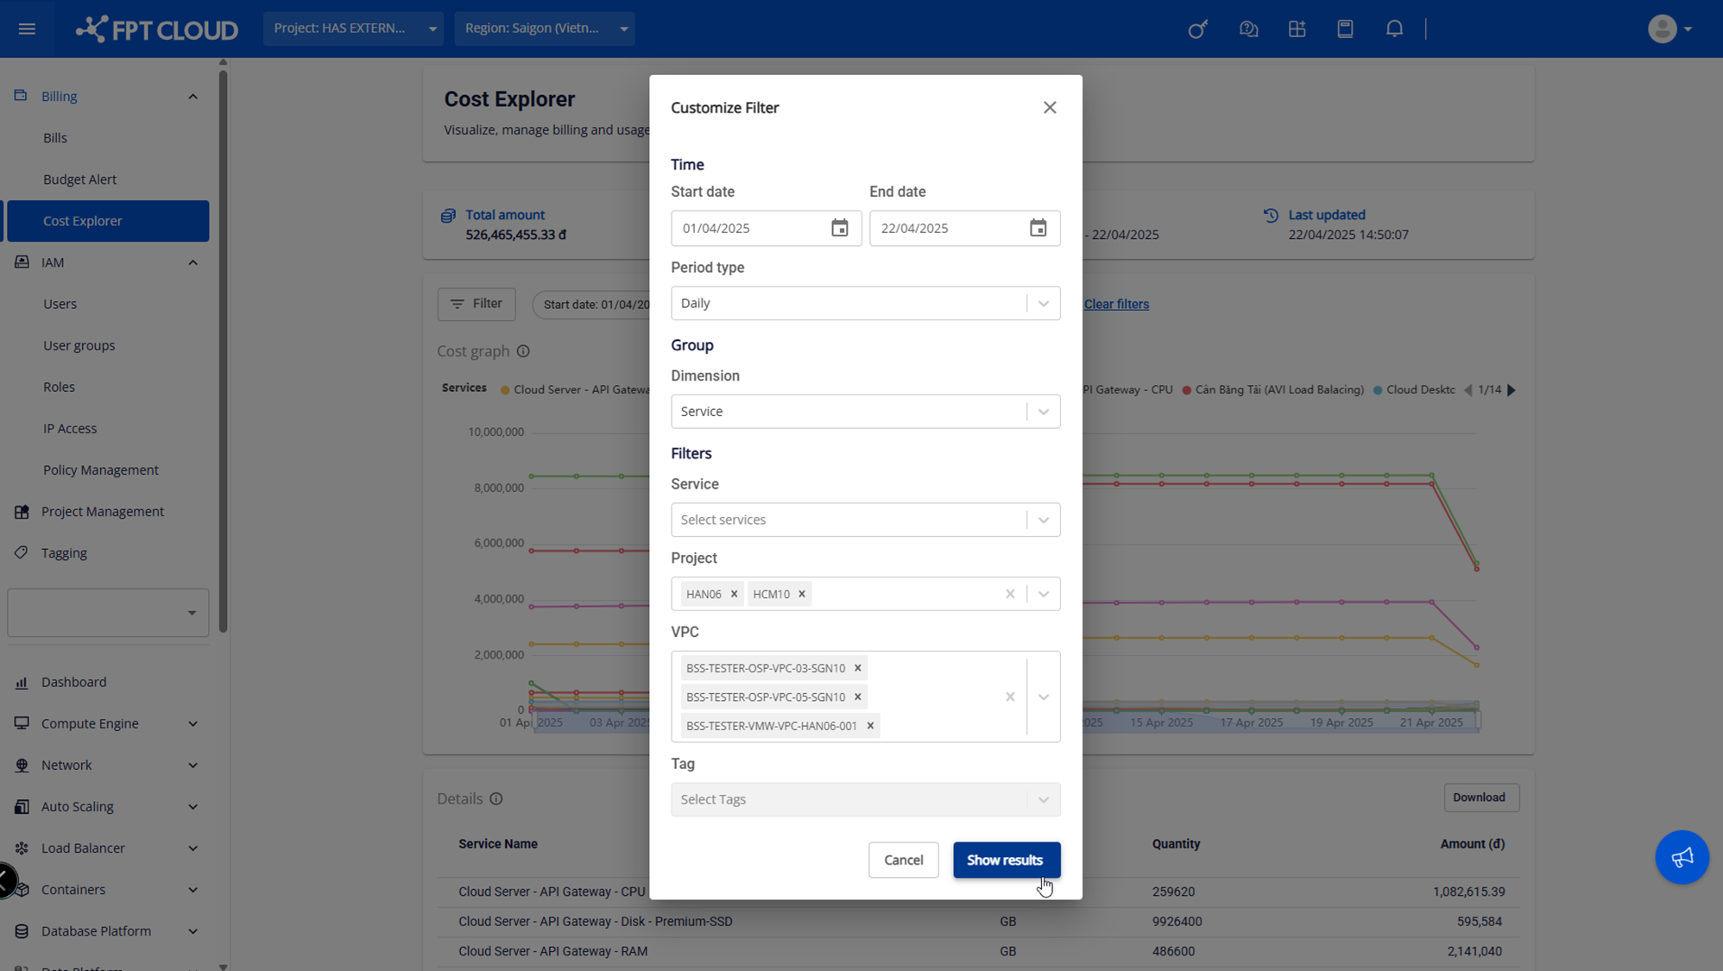Image resolution: width=1723 pixels, height=971 pixels.
Task: Click the Cancel button
Action: coord(903,860)
